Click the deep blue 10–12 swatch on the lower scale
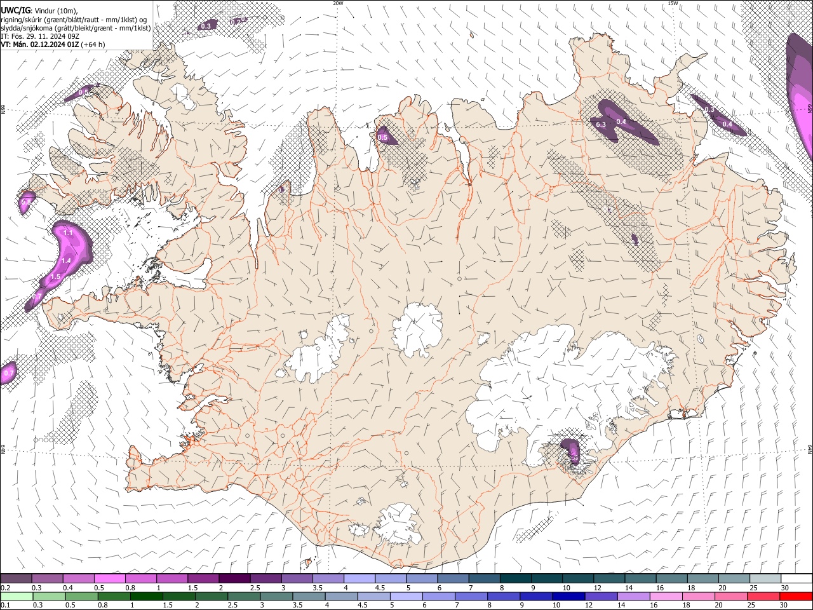This screenshot has height=610, width=813. coord(568,596)
